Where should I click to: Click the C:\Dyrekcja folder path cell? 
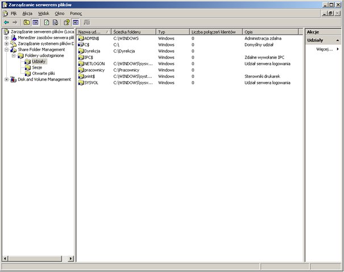124,51
